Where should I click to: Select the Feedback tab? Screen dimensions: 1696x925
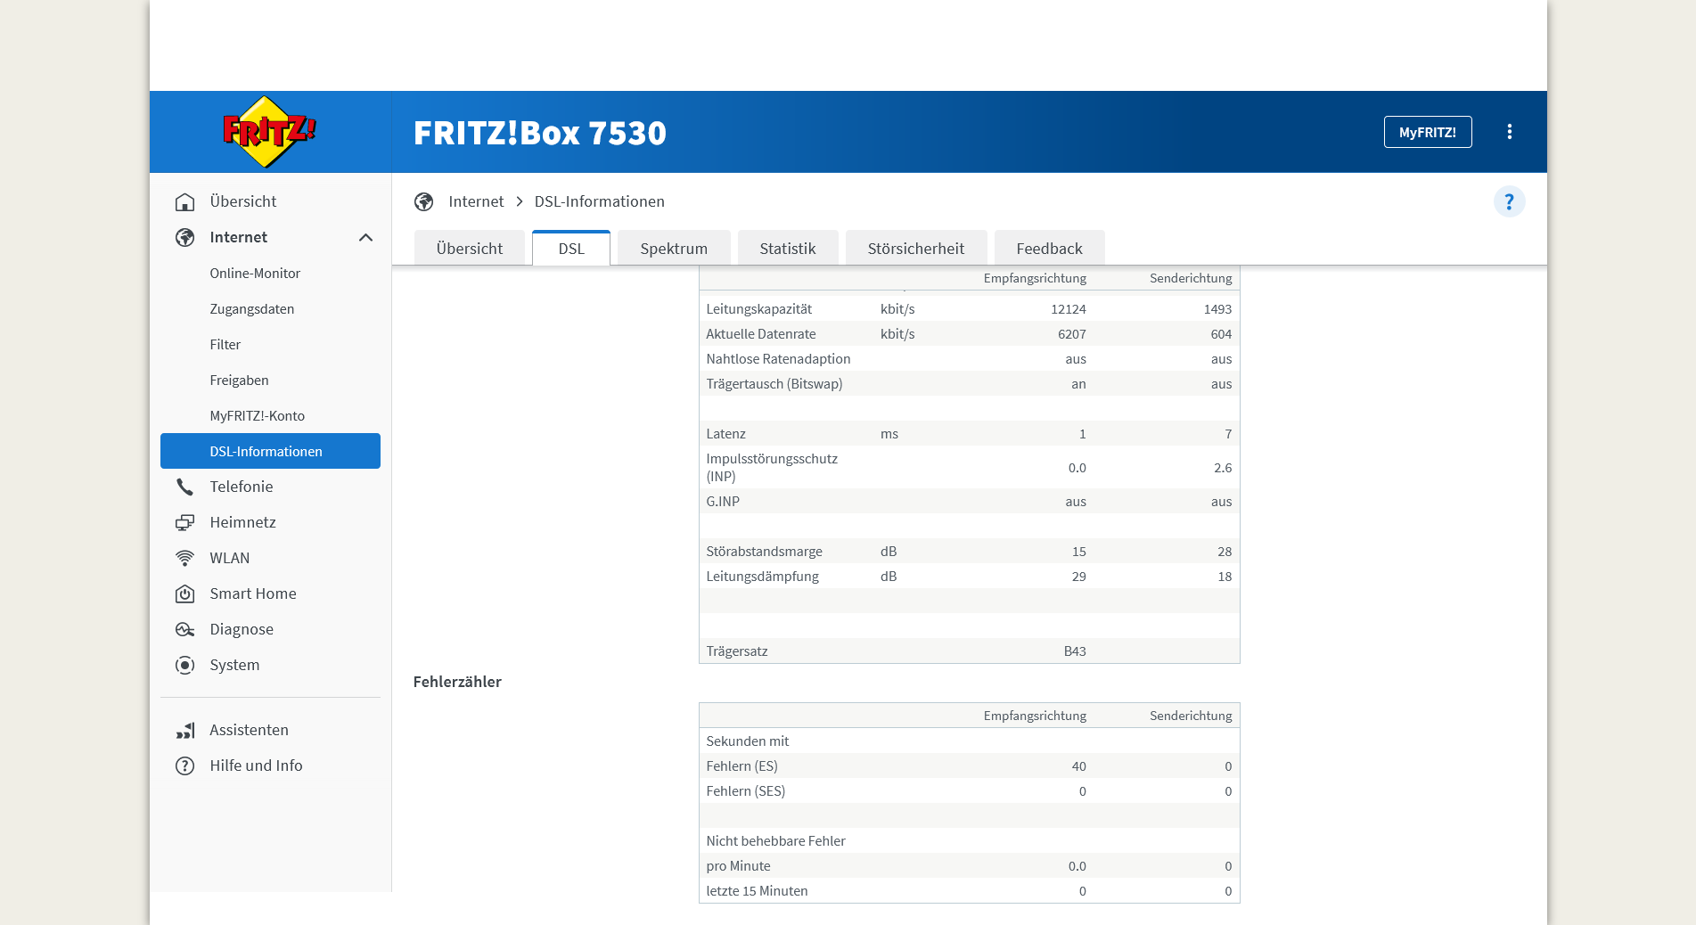[1049, 249]
